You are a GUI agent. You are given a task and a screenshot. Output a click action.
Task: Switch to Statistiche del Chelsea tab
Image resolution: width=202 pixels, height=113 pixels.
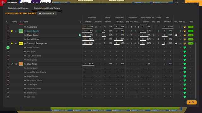click(18, 8)
